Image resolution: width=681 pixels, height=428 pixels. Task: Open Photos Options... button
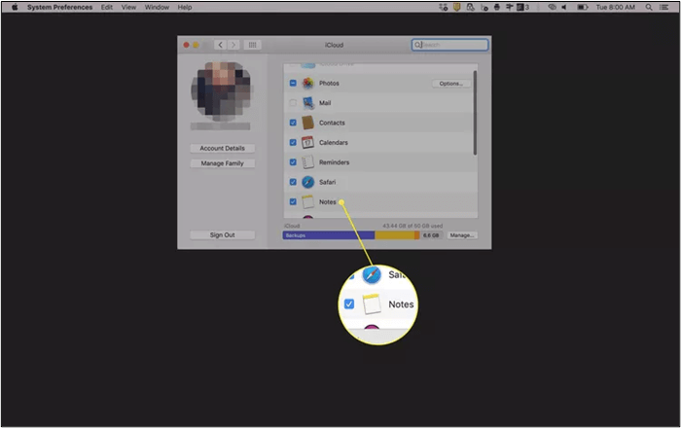tap(451, 84)
